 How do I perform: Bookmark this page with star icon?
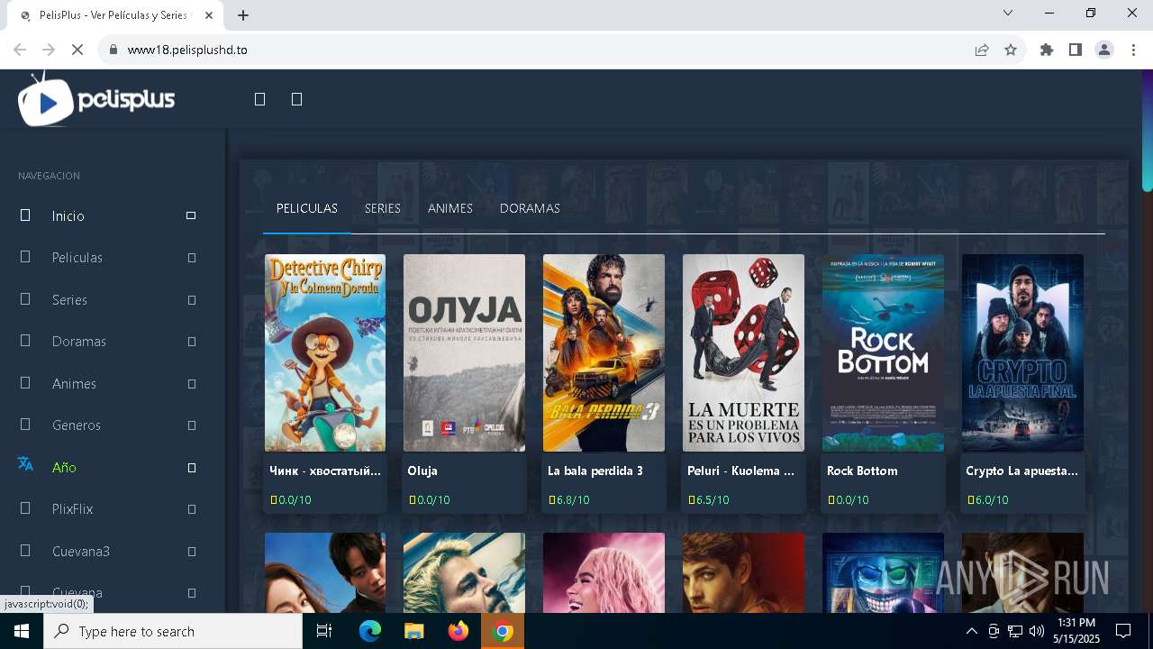[x=1011, y=50]
